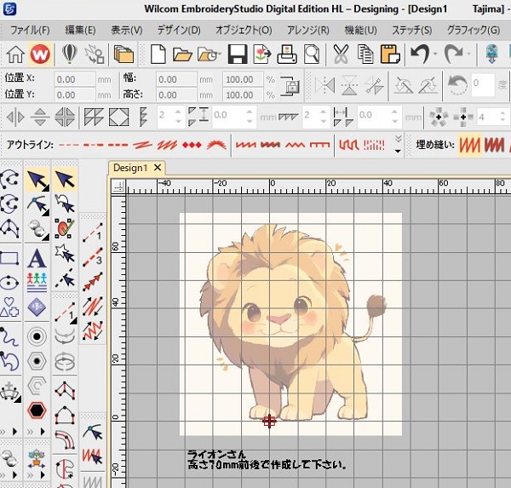
Task: Choose the single run outline stitch
Action: pos(69,145)
